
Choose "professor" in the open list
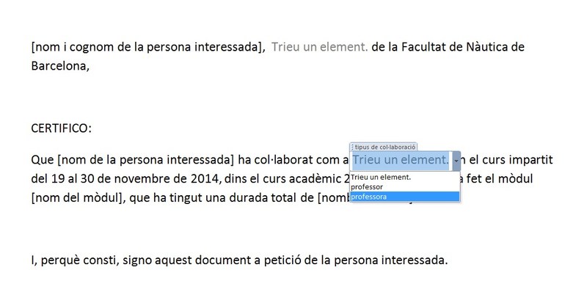(405, 186)
